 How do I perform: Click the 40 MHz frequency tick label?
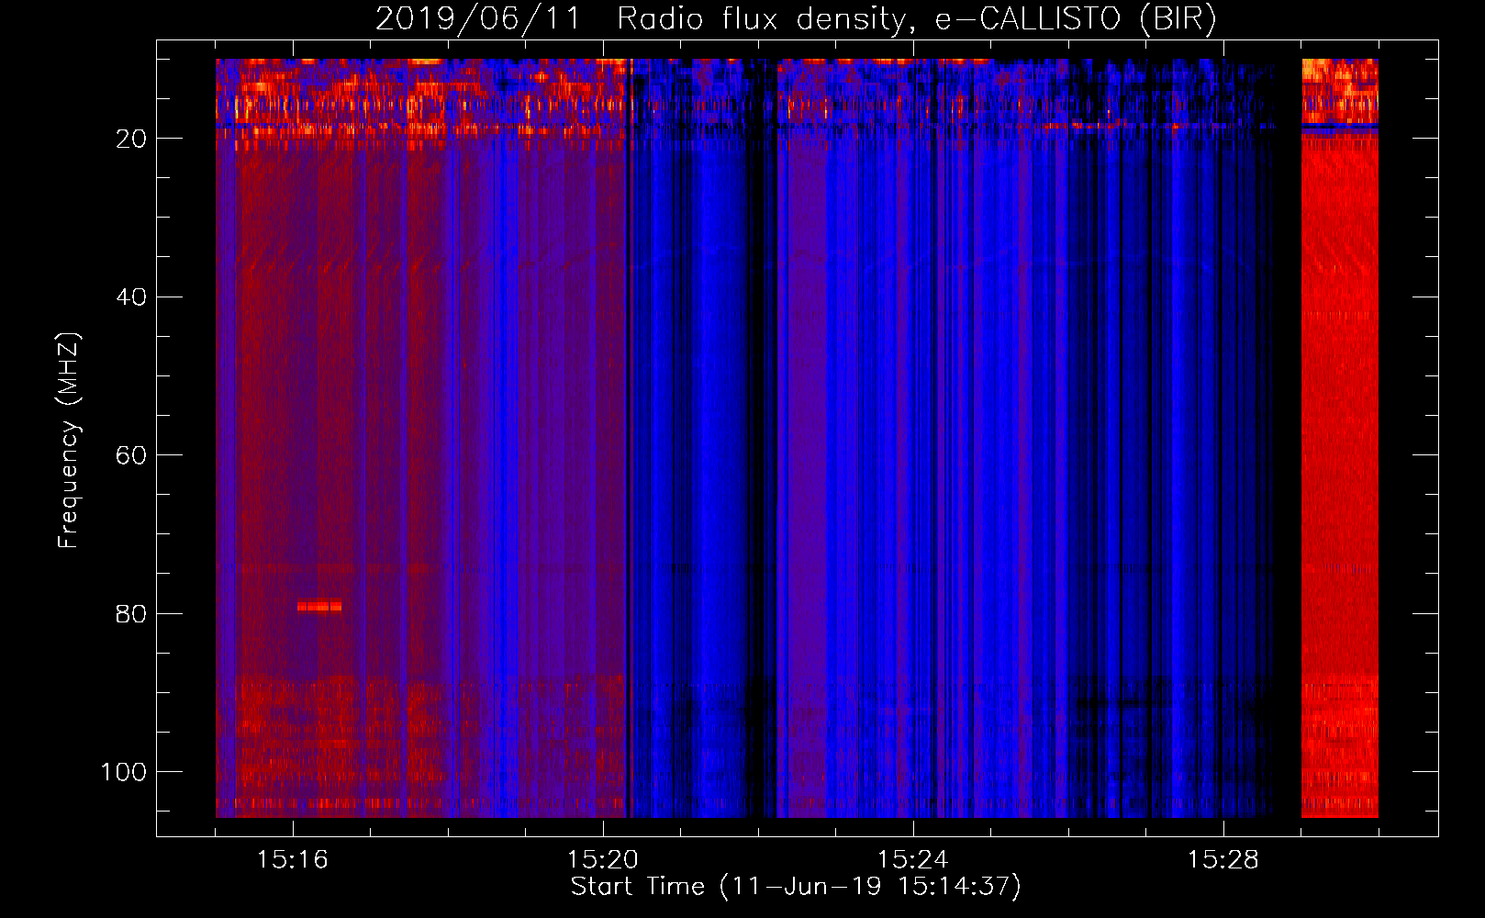(x=131, y=297)
